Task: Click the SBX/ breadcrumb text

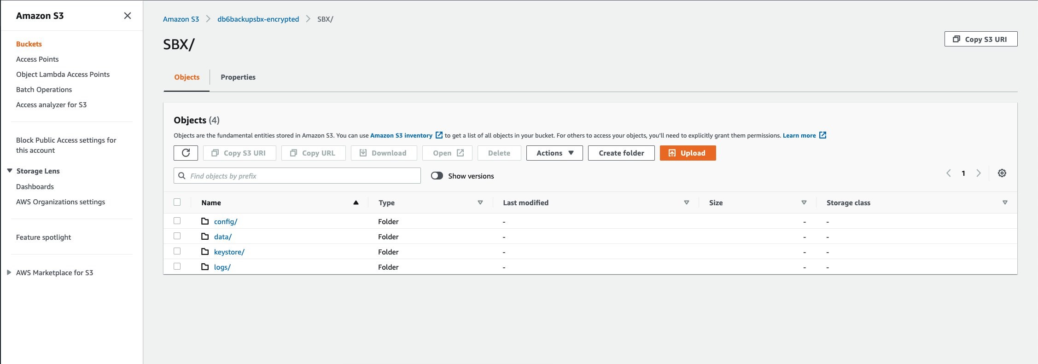Action: tap(325, 19)
